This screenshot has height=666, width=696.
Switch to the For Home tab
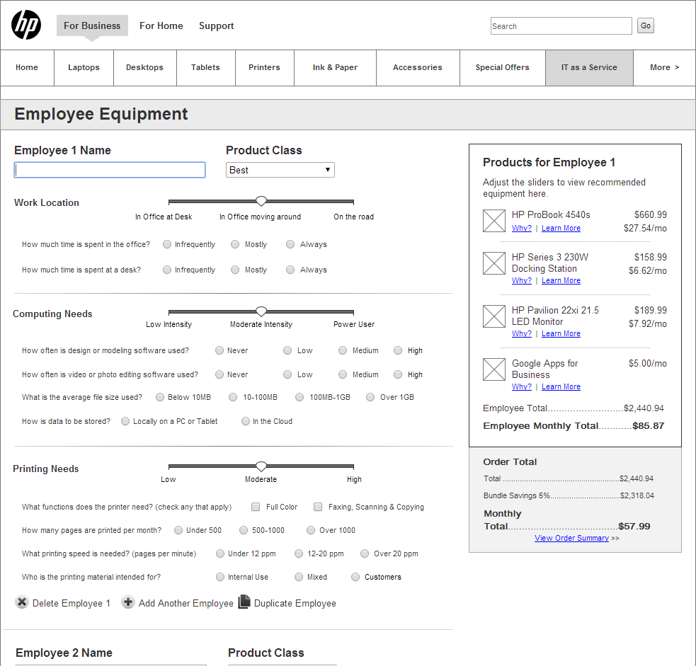click(161, 25)
